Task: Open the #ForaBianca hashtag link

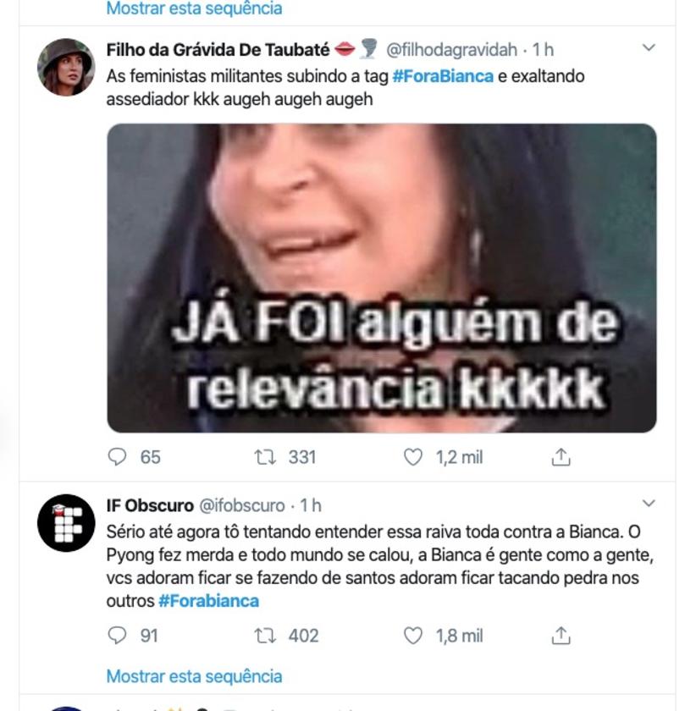Action: point(443,76)
